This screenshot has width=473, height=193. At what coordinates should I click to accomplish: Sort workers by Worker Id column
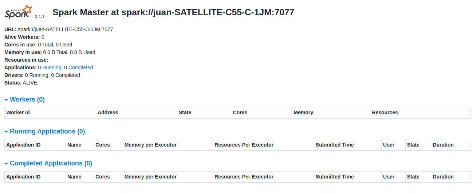(18, 112)
